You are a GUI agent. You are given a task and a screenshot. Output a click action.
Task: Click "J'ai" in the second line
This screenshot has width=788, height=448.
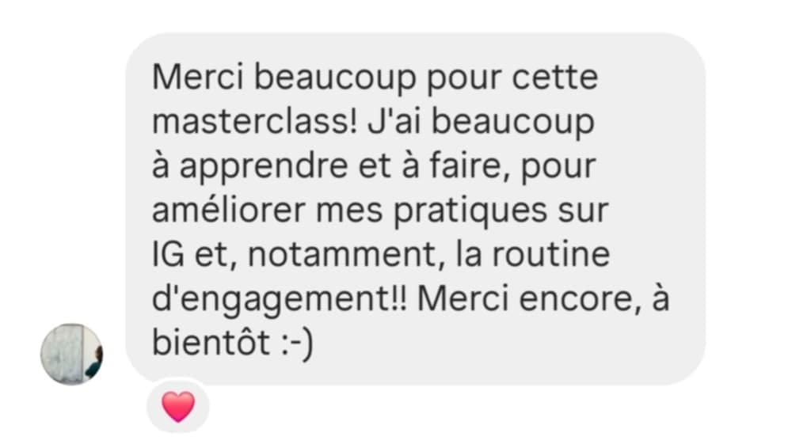point(394,122)
